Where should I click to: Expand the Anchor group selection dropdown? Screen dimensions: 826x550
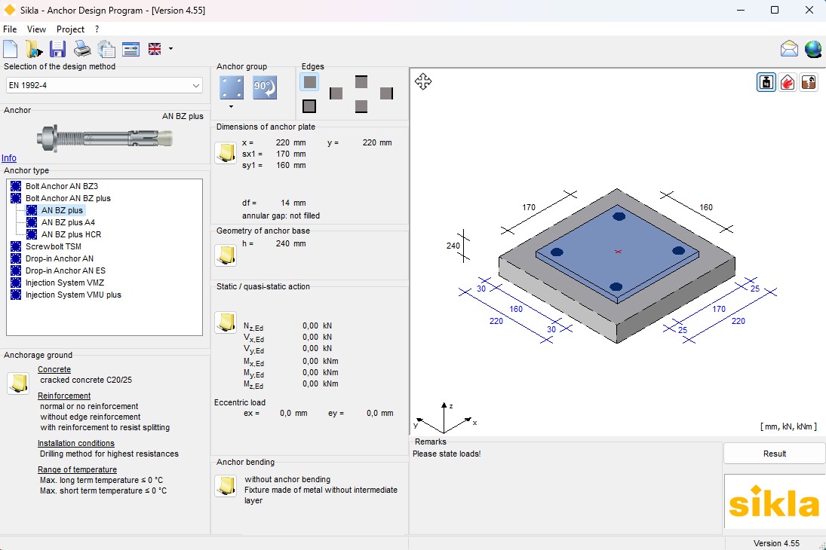click(232, 105)
